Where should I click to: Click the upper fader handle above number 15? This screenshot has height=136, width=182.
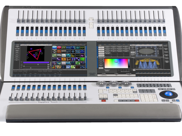(x=84, y=21)
